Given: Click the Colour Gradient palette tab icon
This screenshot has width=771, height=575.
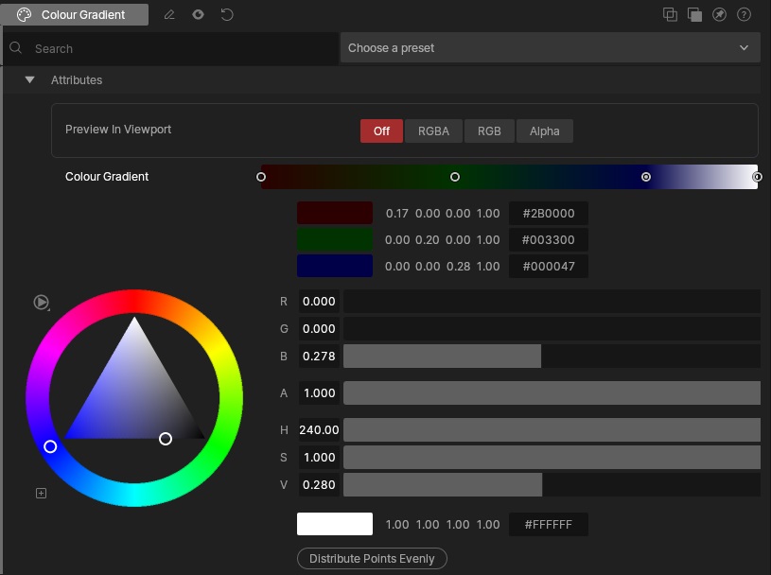Looking at the screenshot, I should point(24,15).
